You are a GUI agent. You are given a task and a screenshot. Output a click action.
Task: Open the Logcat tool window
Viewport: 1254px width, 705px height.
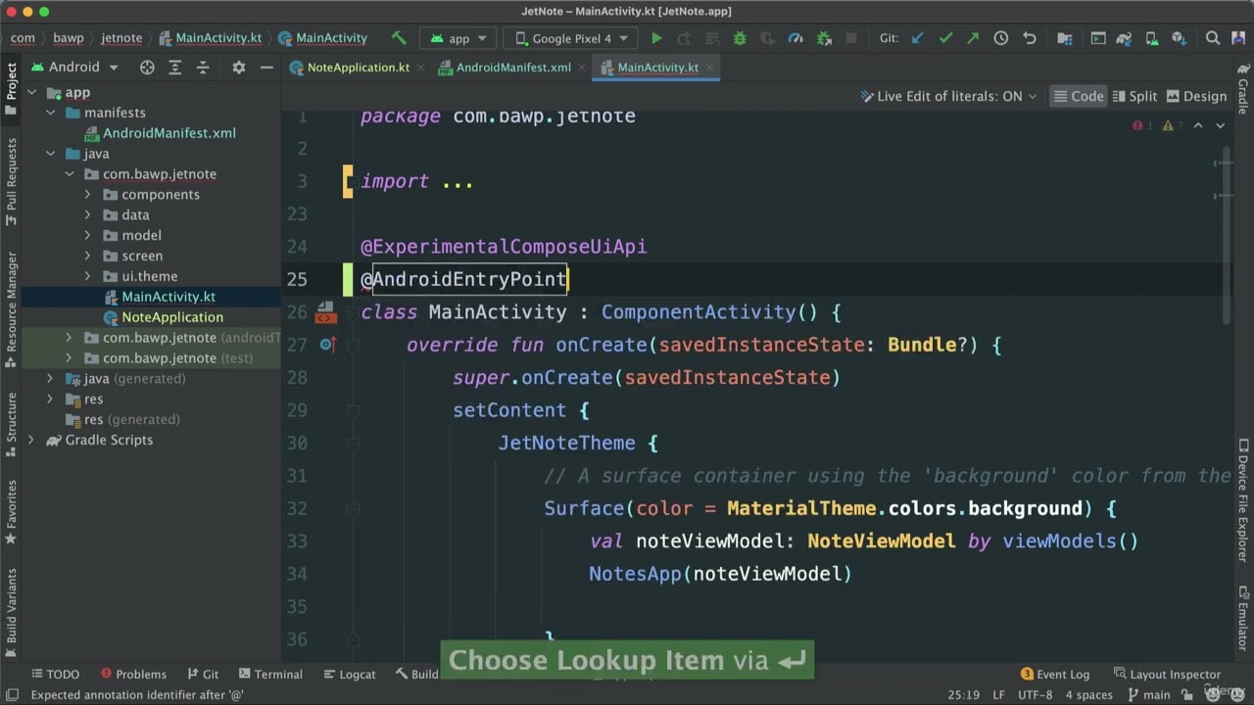pos(348,674)
